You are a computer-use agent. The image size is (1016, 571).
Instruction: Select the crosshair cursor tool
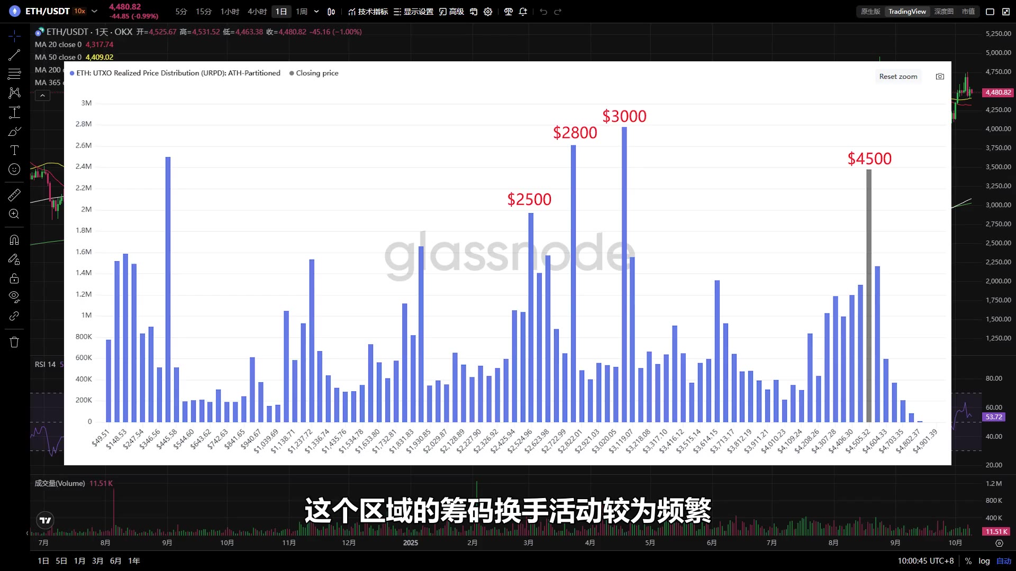tap(14, 36)
